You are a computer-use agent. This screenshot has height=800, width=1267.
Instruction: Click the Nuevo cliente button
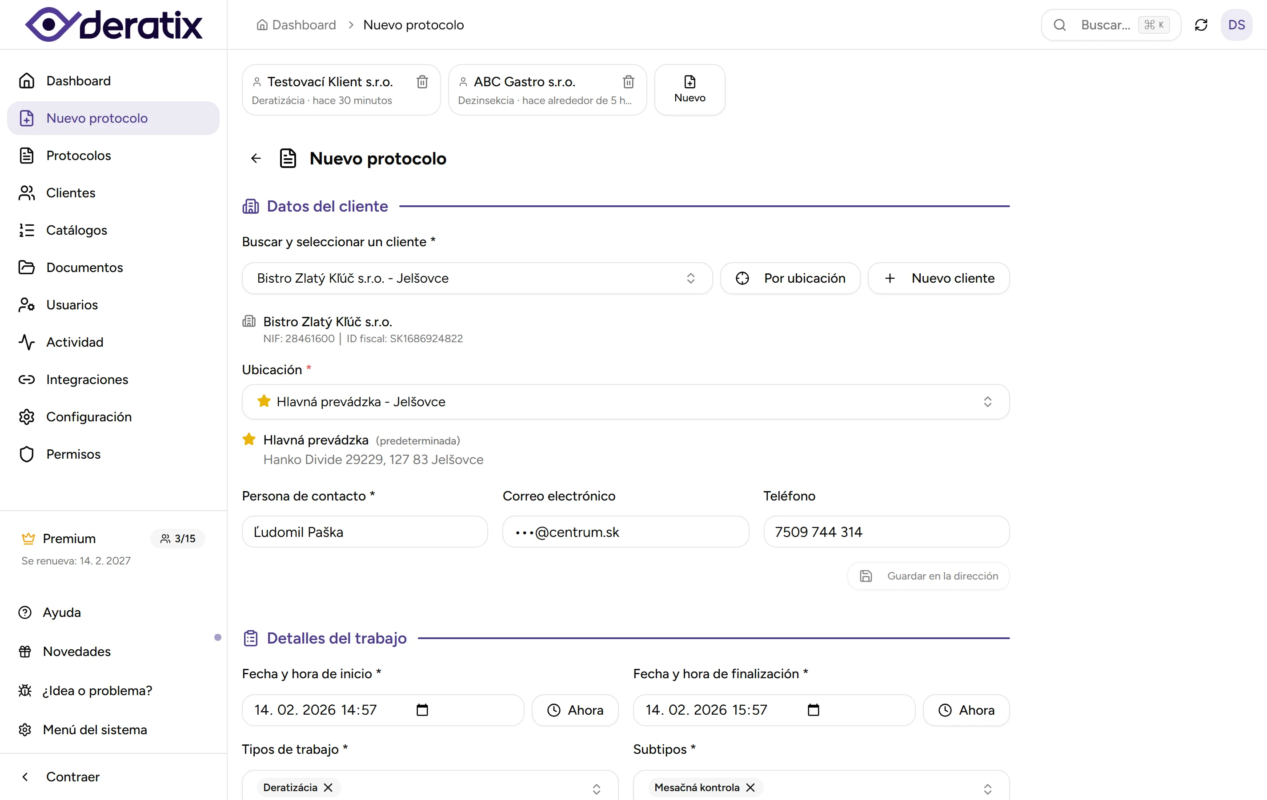click(x=938, y=278)
